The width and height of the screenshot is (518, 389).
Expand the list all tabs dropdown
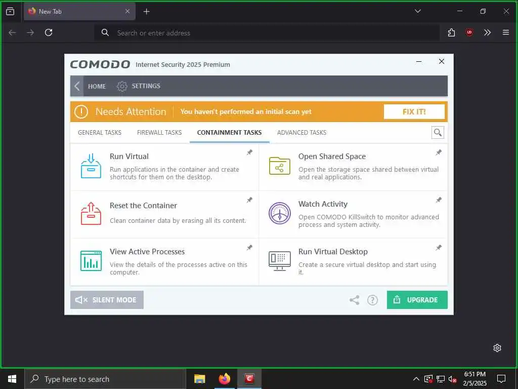tap(417, 11)
